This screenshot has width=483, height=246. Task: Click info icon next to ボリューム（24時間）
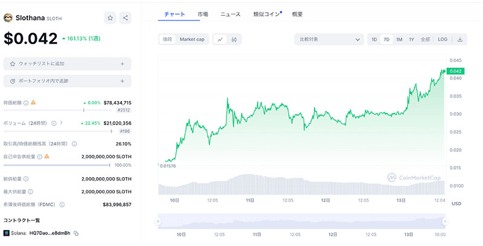(x=54, y=123)
